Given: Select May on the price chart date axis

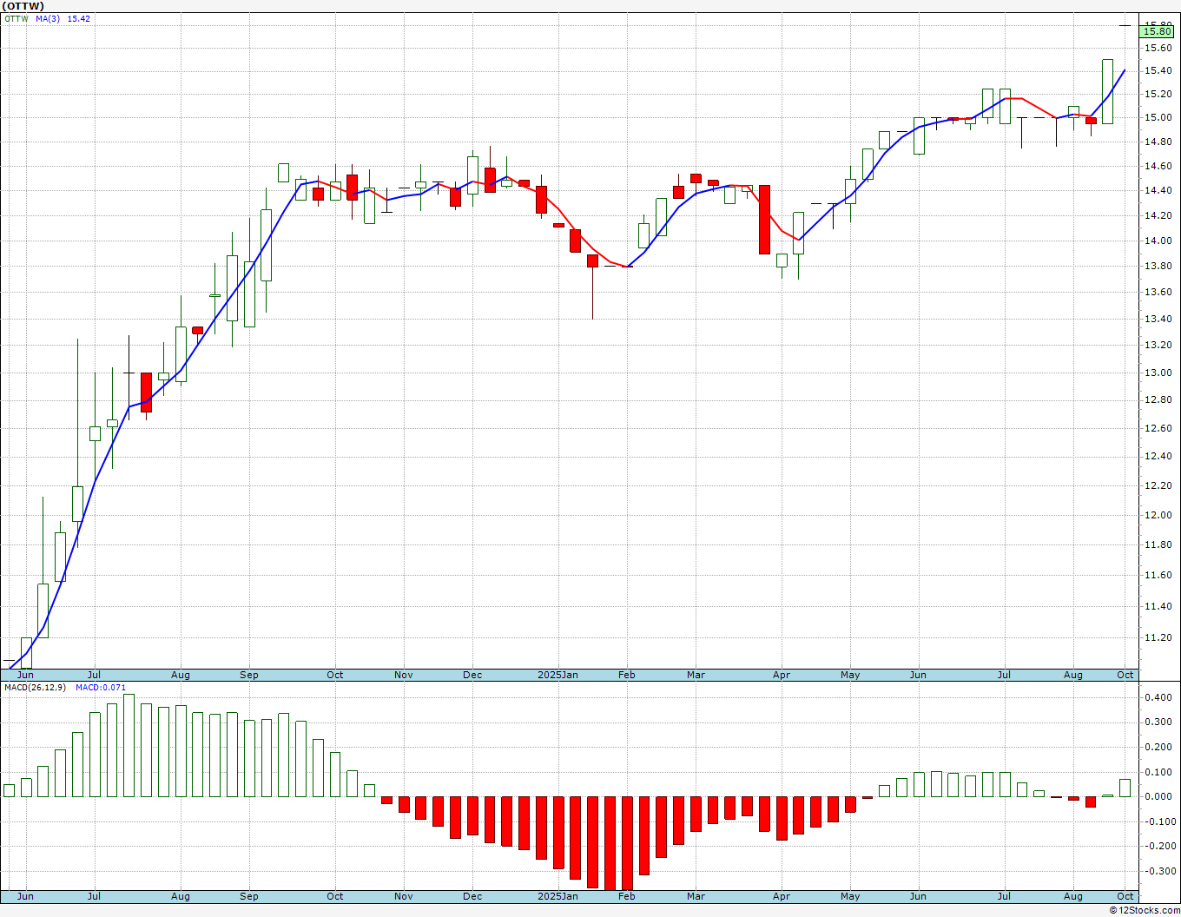Looking at the screenshot, I should coord(850,675).
